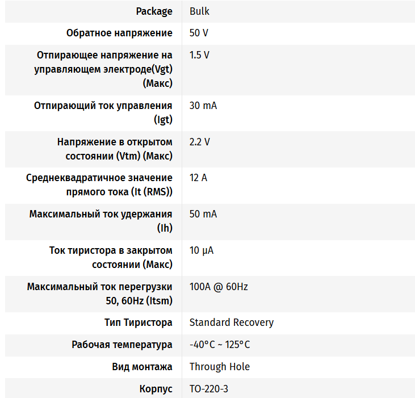
Task: Click the TO-220-3 case value
Action: click(208, 389)
